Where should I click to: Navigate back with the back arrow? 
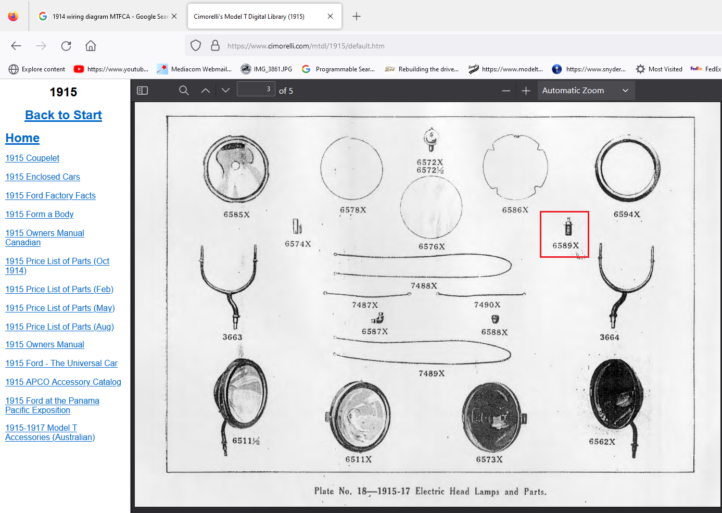16,46
